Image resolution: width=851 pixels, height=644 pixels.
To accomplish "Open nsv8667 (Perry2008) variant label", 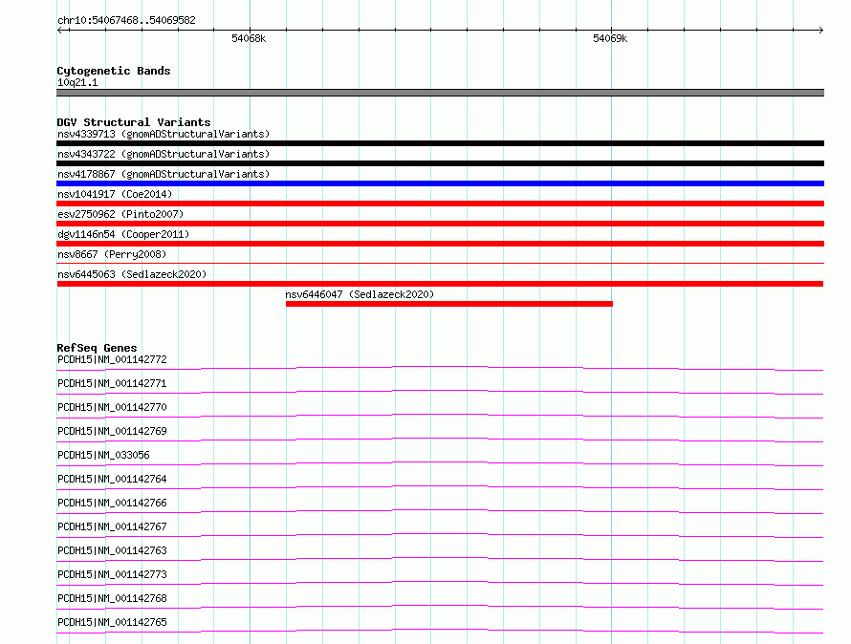I will 112,254.
